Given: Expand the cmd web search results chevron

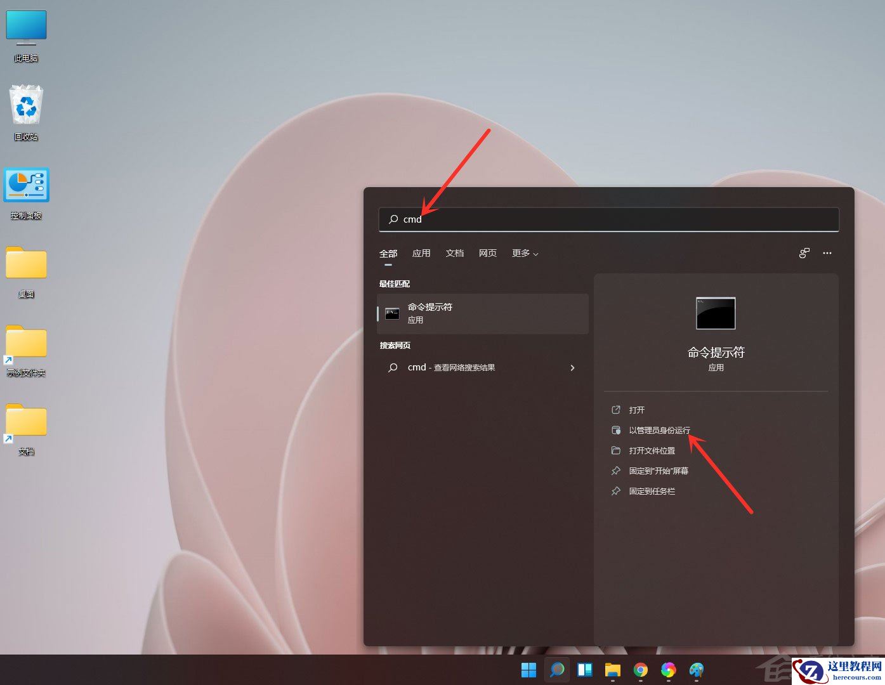Looking at the screenshot, I should coord(572,367).
